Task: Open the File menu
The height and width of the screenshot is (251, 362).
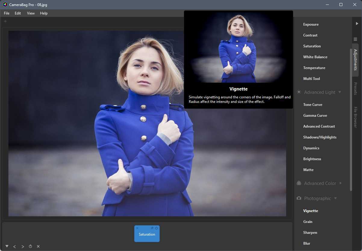Action: tap(7, 13)
